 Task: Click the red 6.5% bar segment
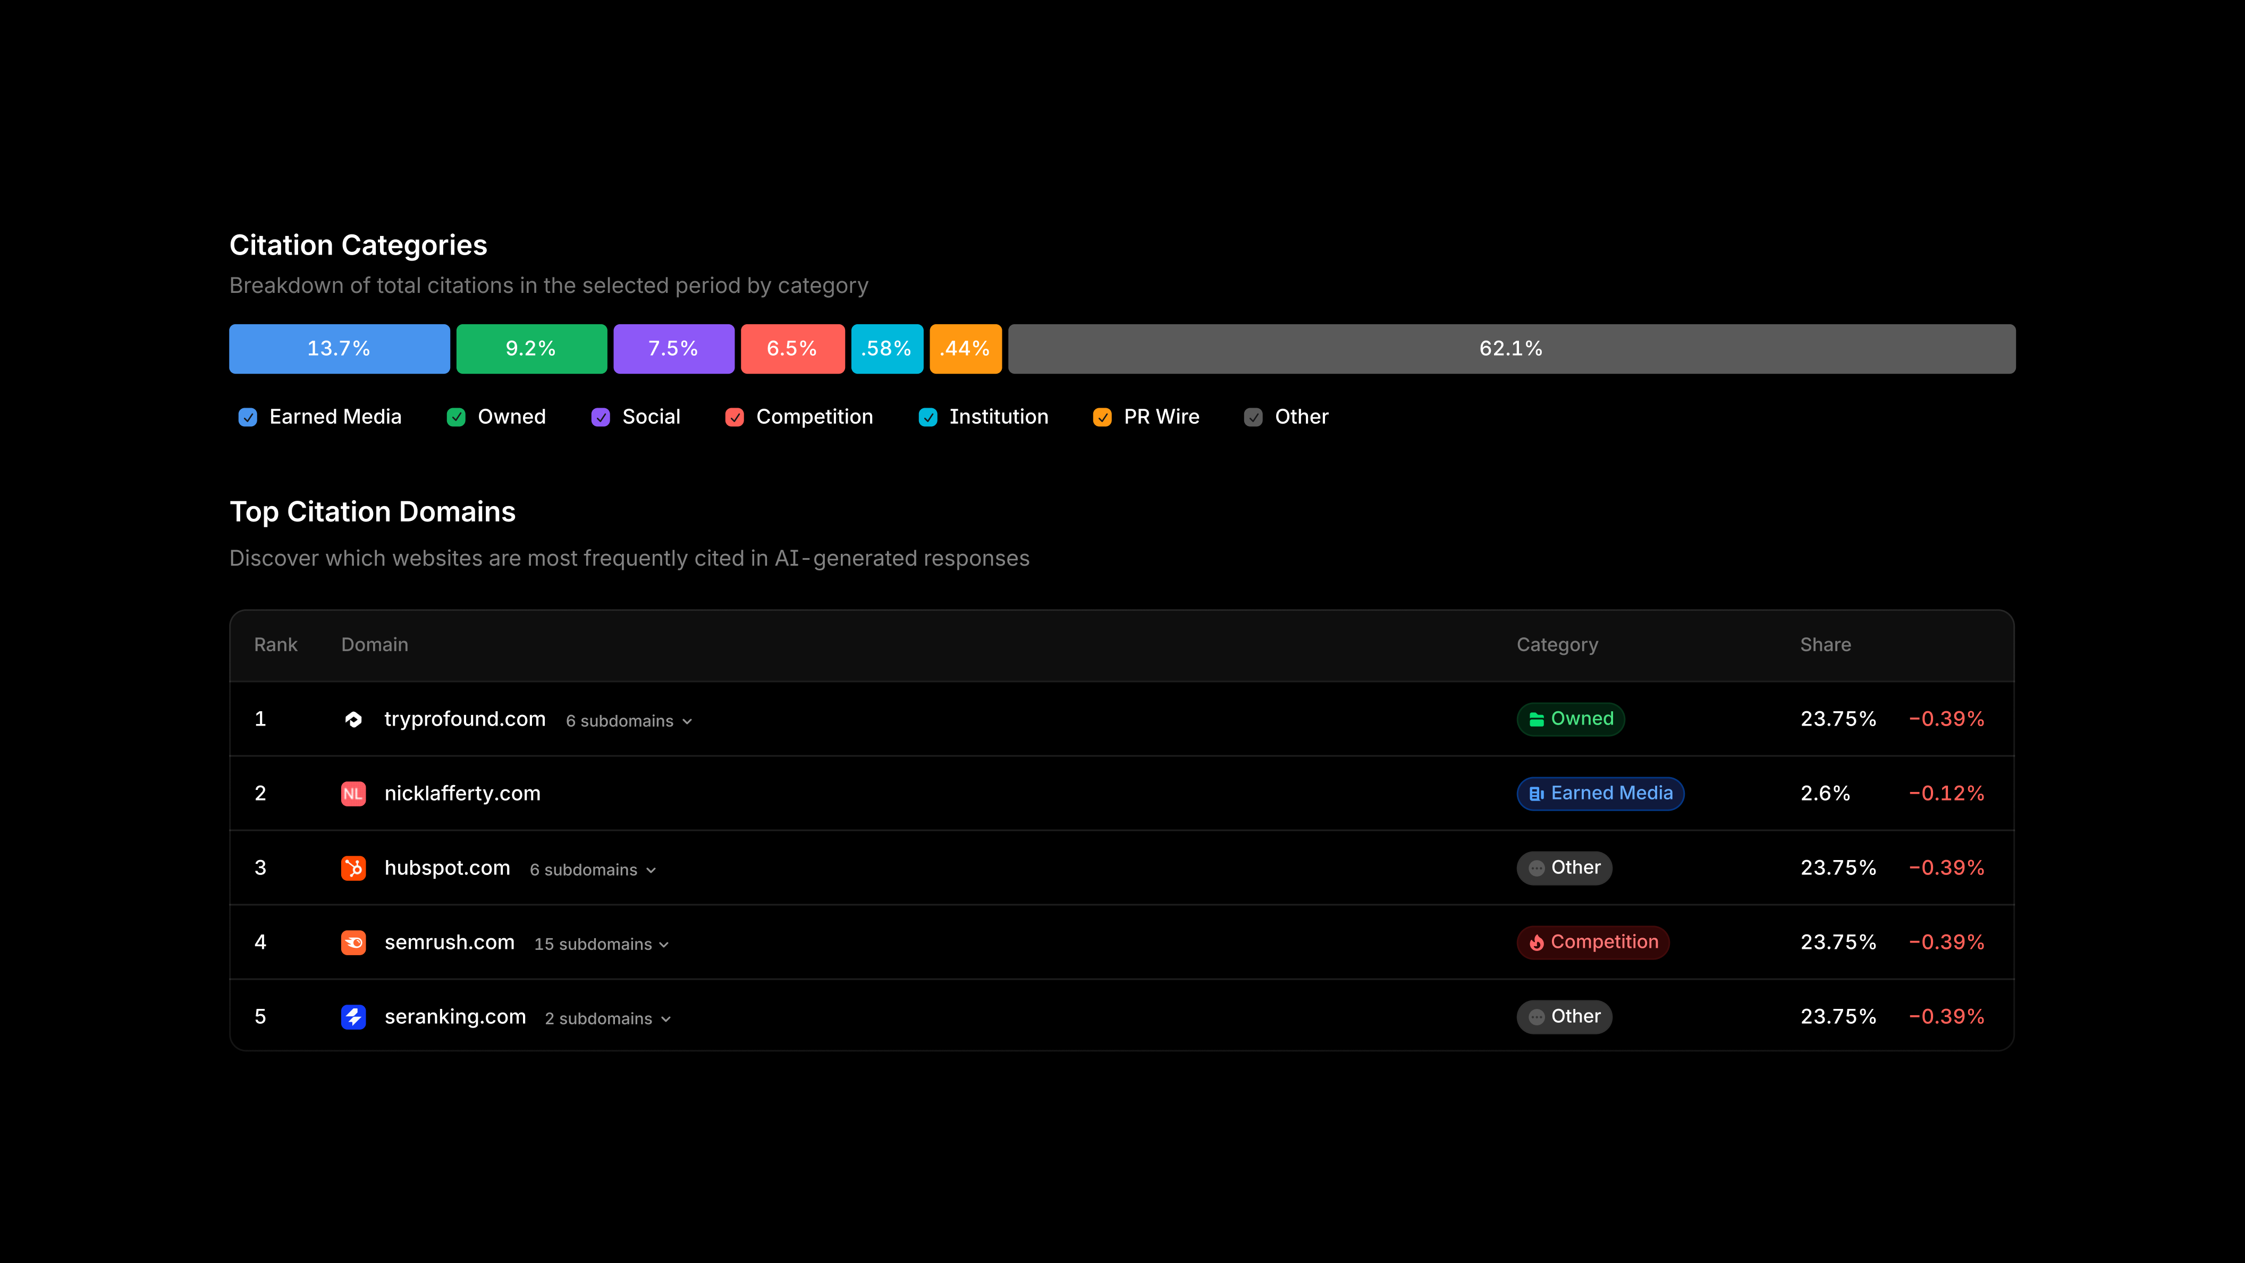(x=792, y=349)
